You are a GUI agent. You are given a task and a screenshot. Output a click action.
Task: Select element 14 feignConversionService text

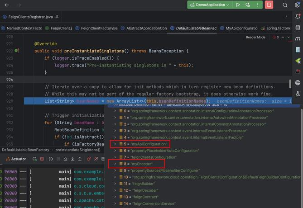pyautogui.click(x=154, y=203)
